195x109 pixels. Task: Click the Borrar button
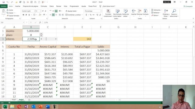tap(155, 15)
